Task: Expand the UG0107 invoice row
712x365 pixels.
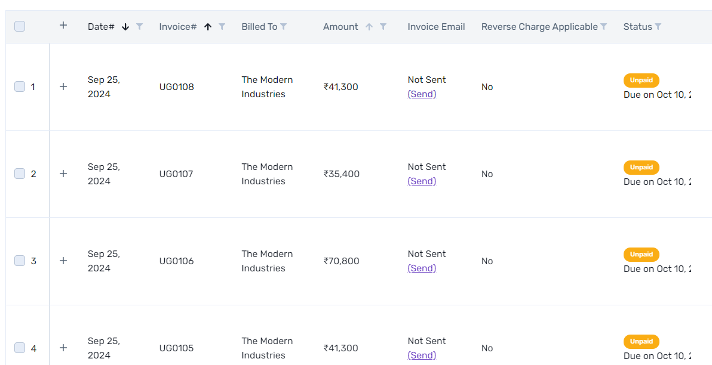Action: [63, 174]
